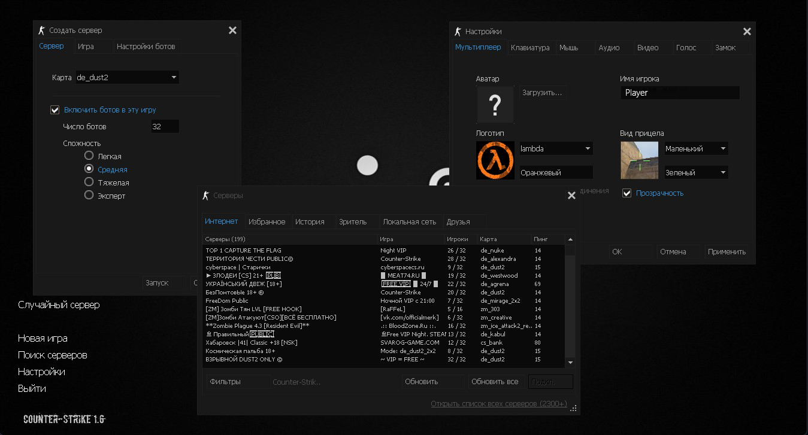Click Настройки in main menu

(x=41, y=372)
